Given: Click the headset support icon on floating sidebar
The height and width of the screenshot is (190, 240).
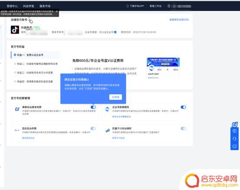Looking at the screenshot, I should pos(234,139).
